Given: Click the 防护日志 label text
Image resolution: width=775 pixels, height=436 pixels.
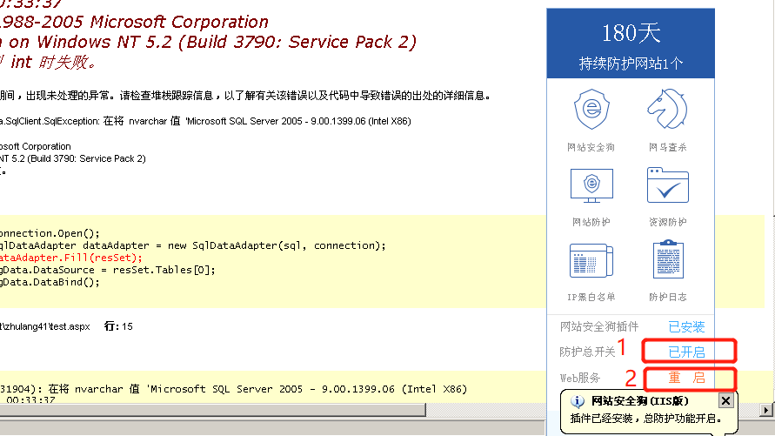Looking at the screenshot, I should pos(668,297).
